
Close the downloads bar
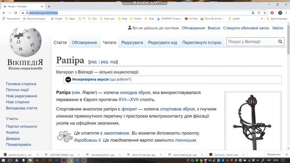point(287,154)
